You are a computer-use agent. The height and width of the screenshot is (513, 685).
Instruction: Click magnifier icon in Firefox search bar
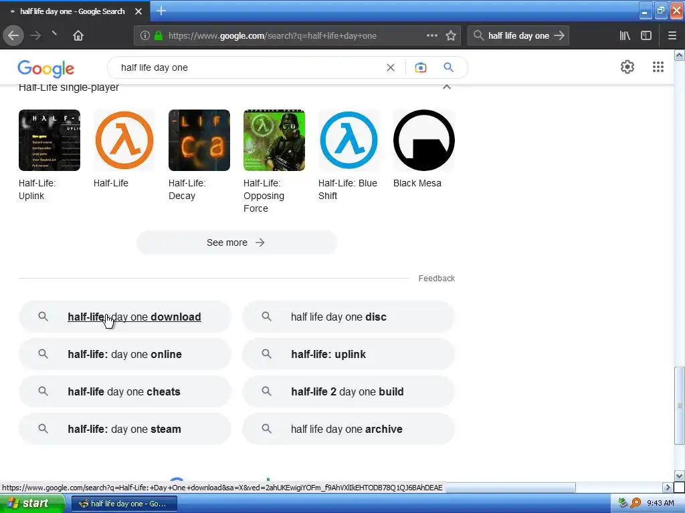(x=479, y=36)
